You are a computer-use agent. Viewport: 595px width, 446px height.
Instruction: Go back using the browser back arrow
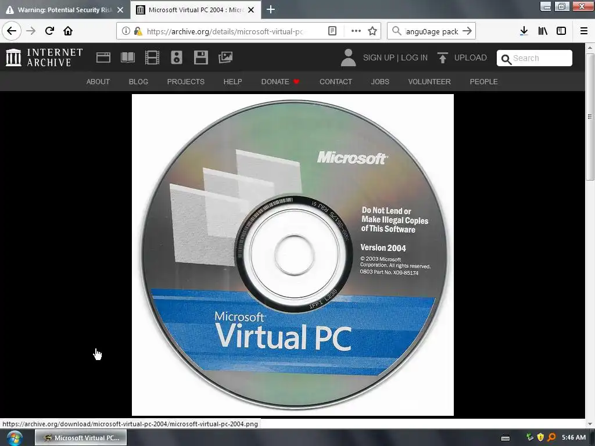coord(12,31)
